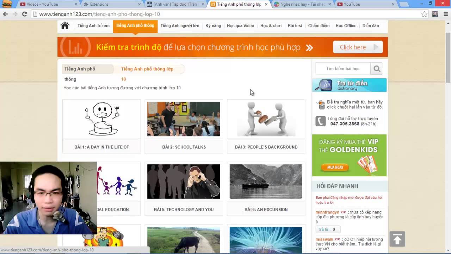
Task: Close the Videos - YouTube tab
Action: tap(76, 4)
